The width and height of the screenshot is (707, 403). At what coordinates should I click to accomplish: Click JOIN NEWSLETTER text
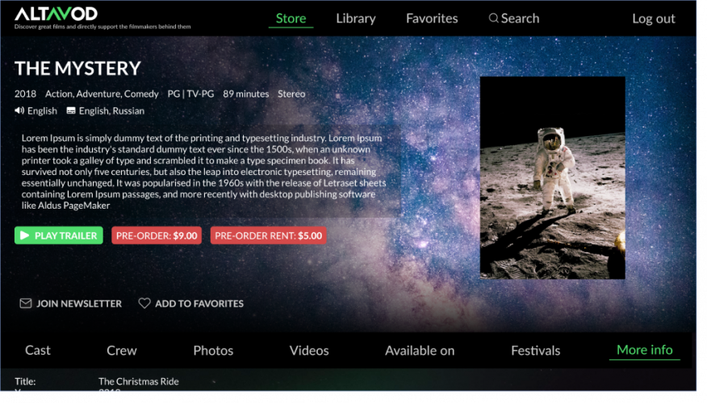pyautogui.click(x=79, y=304)
